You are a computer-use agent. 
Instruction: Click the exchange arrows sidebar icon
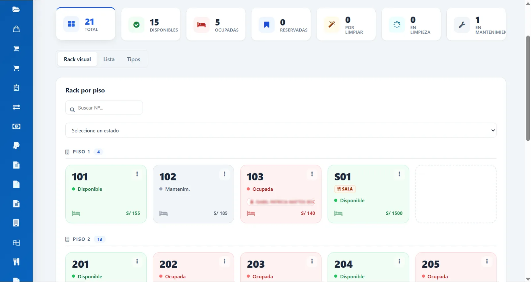tap(16, 107)
